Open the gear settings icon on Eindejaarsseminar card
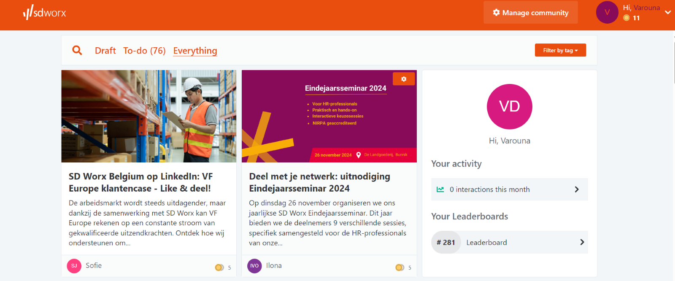This screenshot has width=675, height=281. (404, 79)
